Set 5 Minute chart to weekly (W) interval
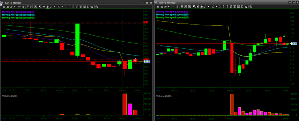The width and height of the screenshot is (299, 121). point(92,6)
